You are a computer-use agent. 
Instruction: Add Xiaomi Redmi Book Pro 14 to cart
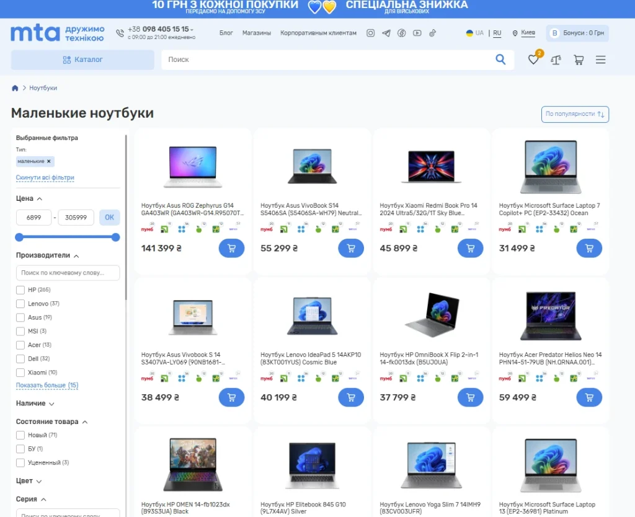pos(470,248)
